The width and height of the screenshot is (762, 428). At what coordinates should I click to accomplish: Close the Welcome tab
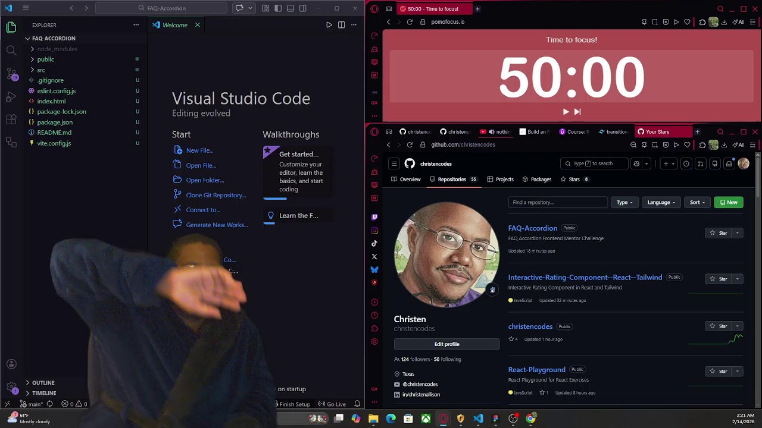197,25
